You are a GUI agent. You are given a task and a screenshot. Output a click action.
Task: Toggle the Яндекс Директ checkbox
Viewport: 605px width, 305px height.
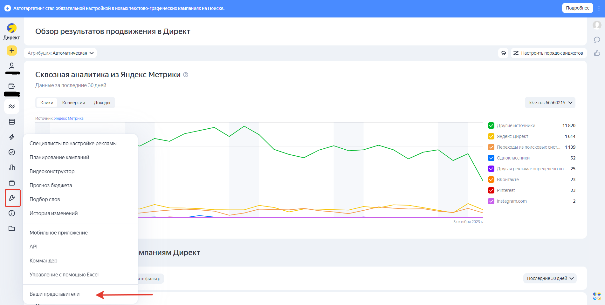[x=491, y=136]
